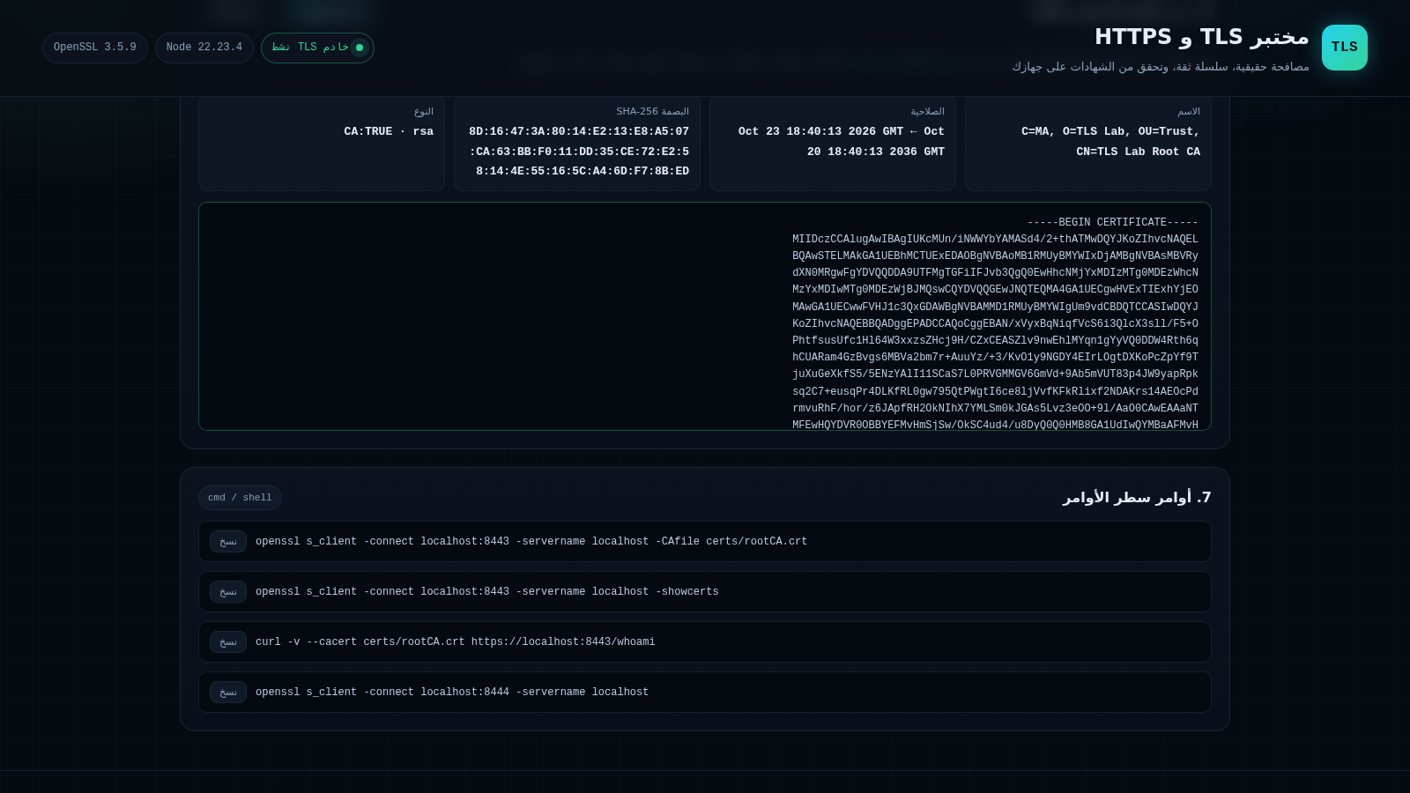Image resolution: width=1410 pixels, height=793 pixels.
Task: Click the CA:TRUE · rsa type value
Action: click(x=389, y=132)
